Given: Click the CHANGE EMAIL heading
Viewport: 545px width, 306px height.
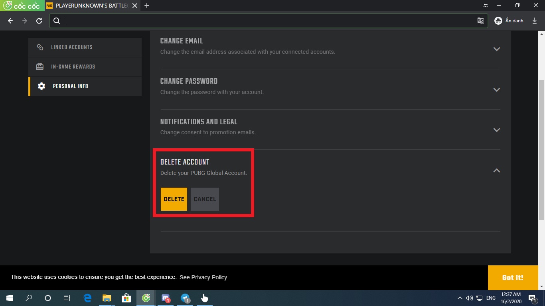Looking at the screenshot, I should click(x=182, y=41).
